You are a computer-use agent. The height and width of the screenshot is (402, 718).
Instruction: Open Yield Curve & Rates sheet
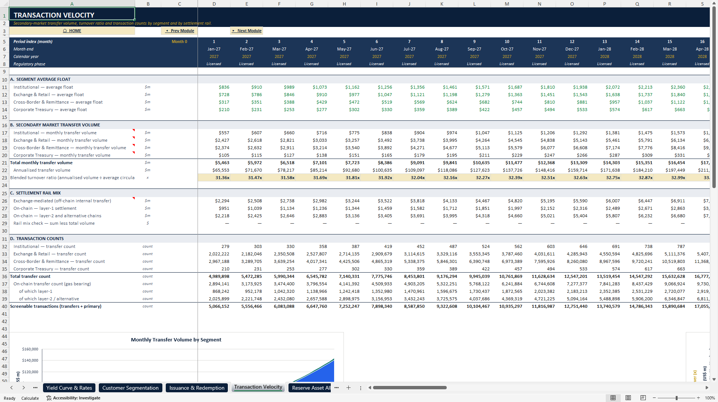[x=69, y=388]
